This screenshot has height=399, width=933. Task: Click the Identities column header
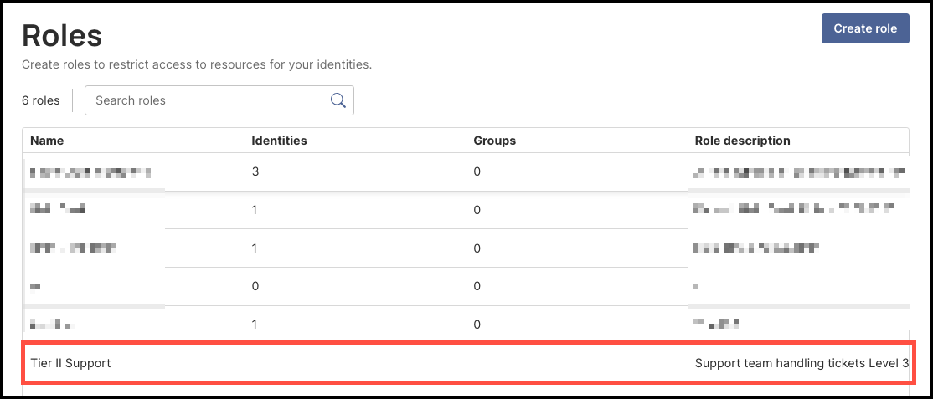coord(279,141)
